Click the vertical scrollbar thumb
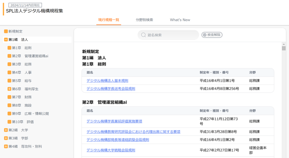Viewport: 289px width, 158px height. 283,48
